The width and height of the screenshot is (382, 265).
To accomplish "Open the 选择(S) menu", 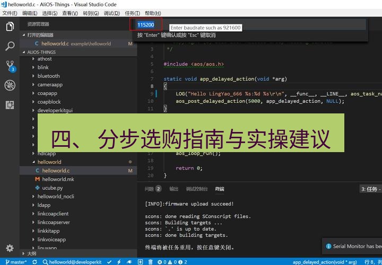I will point(50,13).
